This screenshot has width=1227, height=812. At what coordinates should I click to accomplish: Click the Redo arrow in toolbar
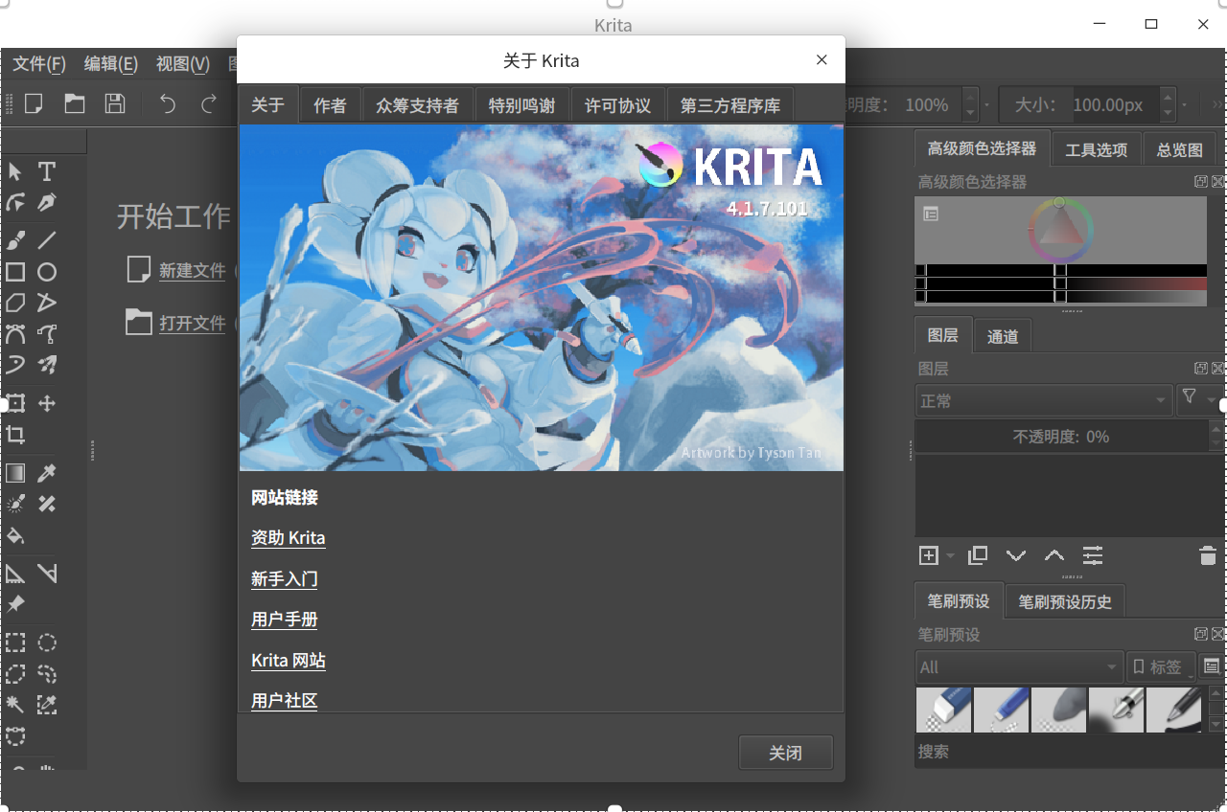(x=208, y=103)
